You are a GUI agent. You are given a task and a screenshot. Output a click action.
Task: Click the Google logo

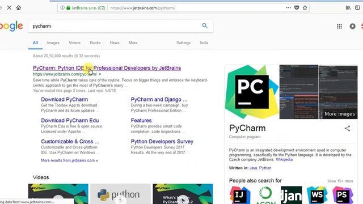11,27
